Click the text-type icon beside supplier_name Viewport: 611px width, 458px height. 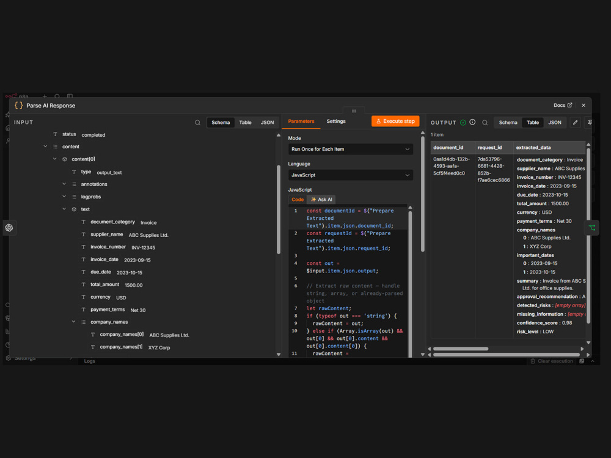coord(83,234)
